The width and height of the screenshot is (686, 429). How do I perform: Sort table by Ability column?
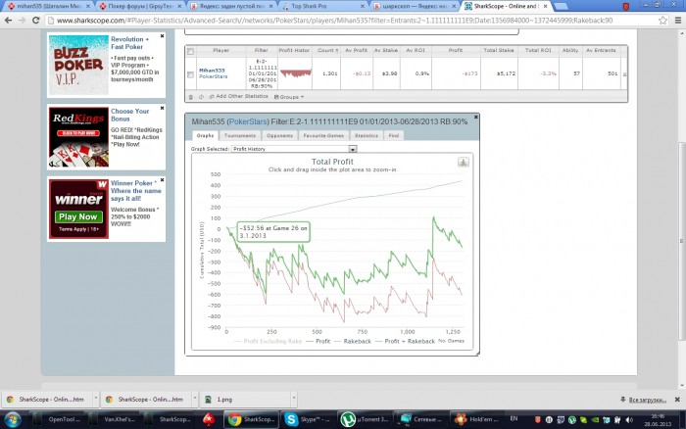point(570,50)
